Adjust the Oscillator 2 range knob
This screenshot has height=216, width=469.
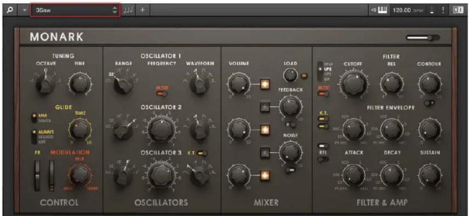[x=123, y=130]
